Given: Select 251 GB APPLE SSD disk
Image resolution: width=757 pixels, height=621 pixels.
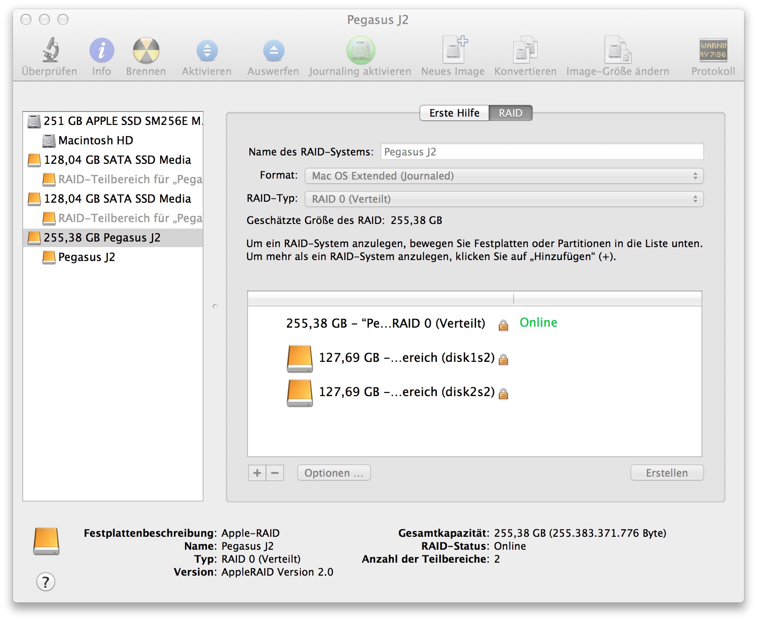Looking at the screenshot, I should coord(113,121).
